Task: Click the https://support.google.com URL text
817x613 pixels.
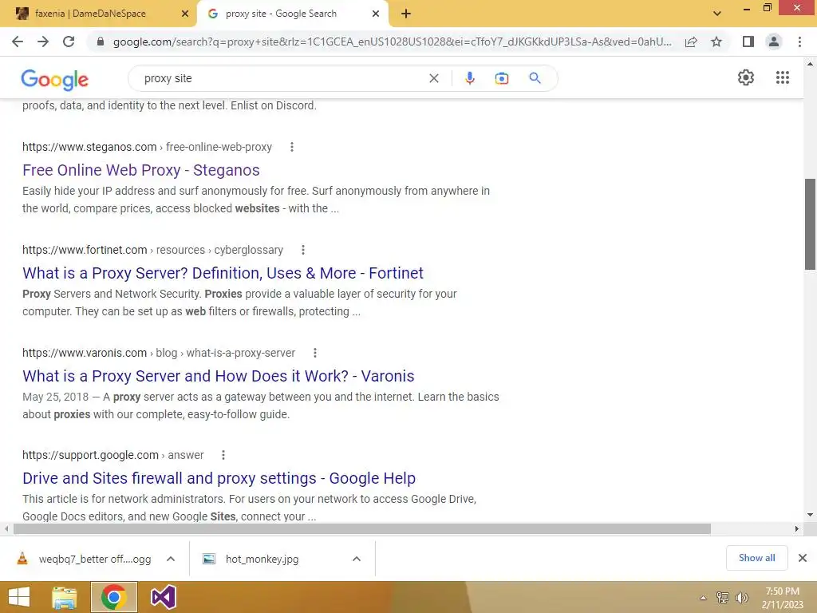Action: coord(90,455)
